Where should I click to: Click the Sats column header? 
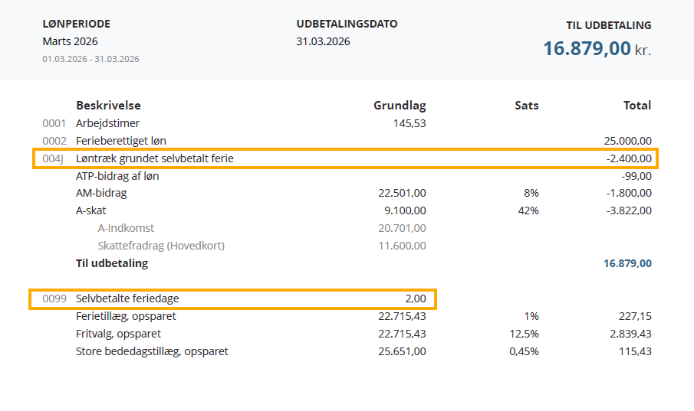[x=526, y=106]
